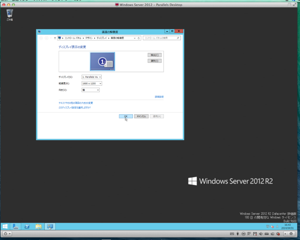Open the 詳細設定 advanced settings link
This screenshot has width=300, height=240.
point(159,97)
